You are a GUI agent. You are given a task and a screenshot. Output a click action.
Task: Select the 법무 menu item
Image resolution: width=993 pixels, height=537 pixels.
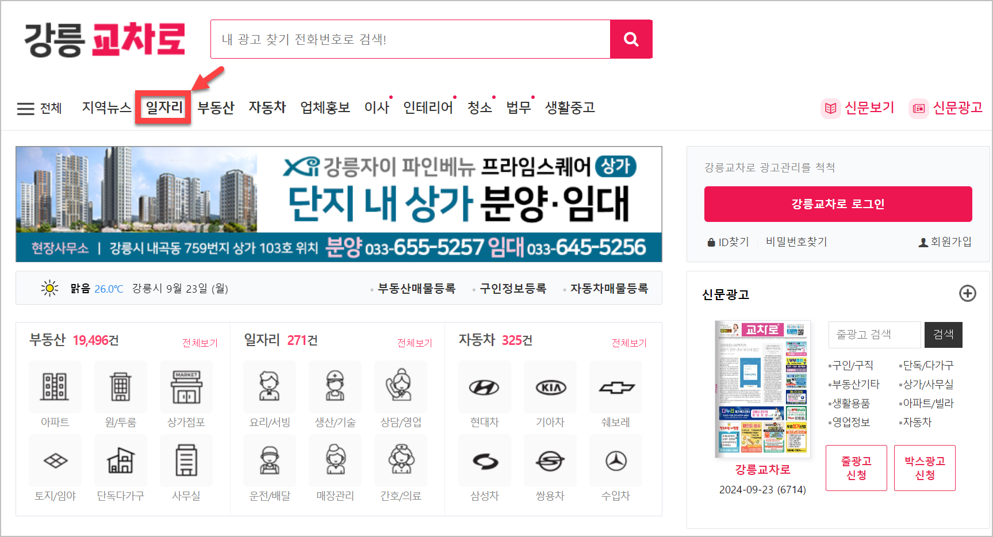519,108
